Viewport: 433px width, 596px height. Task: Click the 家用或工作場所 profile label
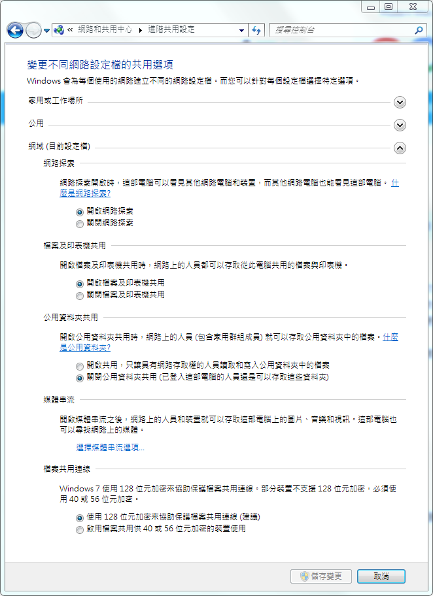point(56,101)
